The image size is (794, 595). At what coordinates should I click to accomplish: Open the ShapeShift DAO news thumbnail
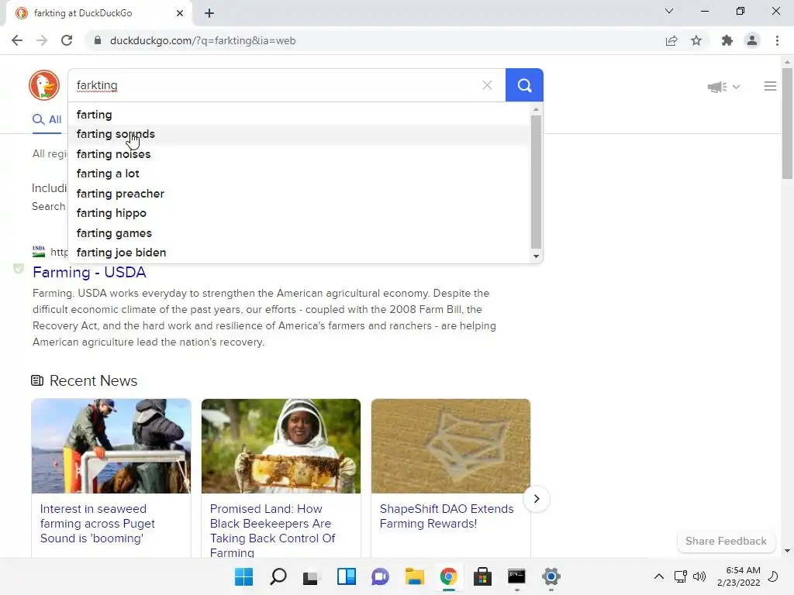[451, 445]
